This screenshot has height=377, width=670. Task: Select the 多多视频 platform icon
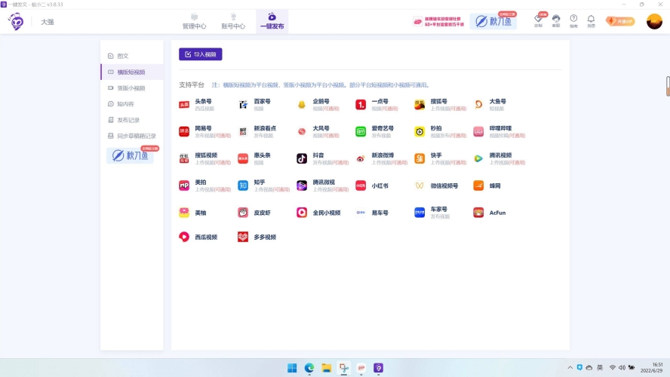tap(243, 237)
